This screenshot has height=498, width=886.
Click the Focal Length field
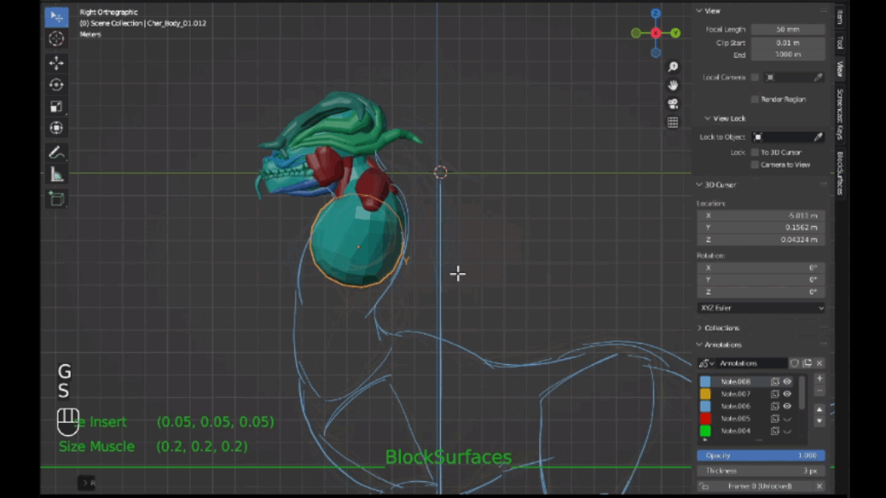[788, 29]
